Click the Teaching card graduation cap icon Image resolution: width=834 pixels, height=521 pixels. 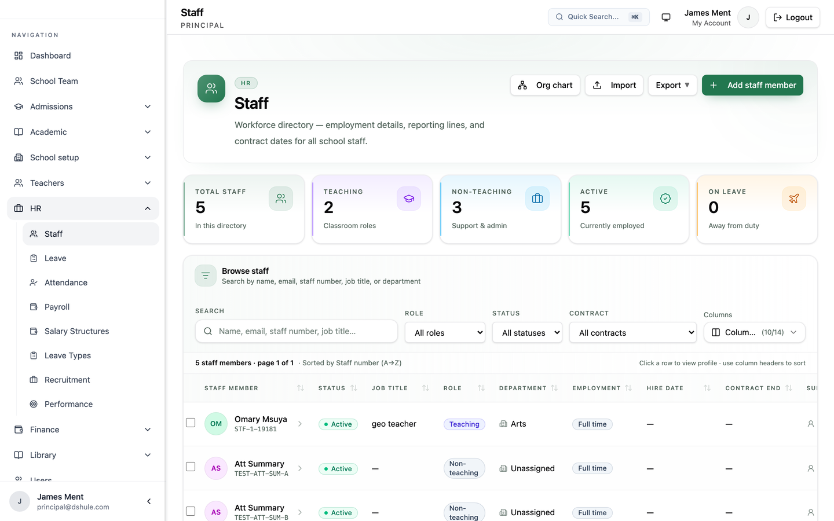409,199
